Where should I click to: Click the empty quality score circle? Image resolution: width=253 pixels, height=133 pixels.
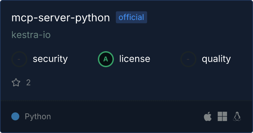coord(188,59)
